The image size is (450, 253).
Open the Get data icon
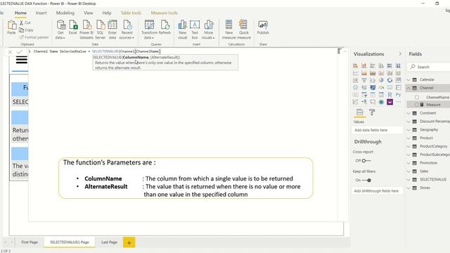click(x=61, y=25)
